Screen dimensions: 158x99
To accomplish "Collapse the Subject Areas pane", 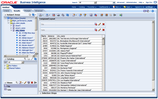I will pos(5,15).
